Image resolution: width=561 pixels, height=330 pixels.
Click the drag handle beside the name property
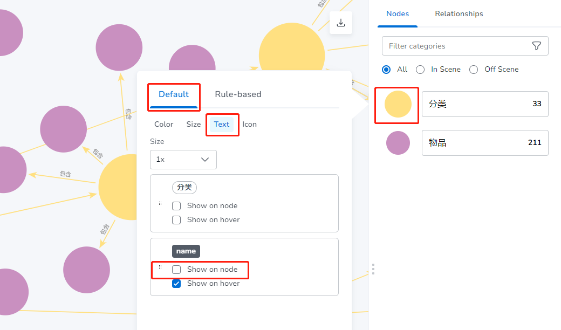tap(160, 267)
